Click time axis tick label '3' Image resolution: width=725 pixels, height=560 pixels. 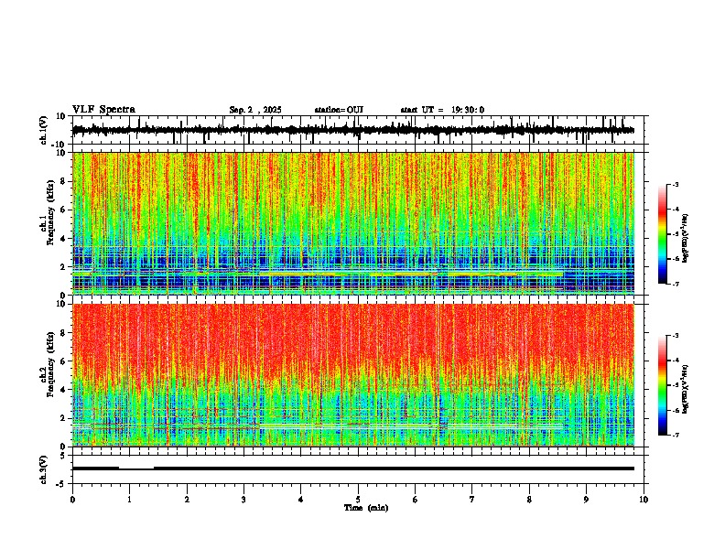click(x=243, y=500)
